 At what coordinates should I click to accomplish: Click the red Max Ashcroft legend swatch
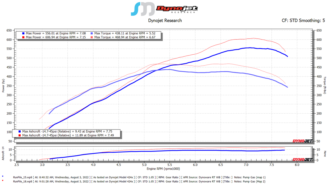coord(20,135)
